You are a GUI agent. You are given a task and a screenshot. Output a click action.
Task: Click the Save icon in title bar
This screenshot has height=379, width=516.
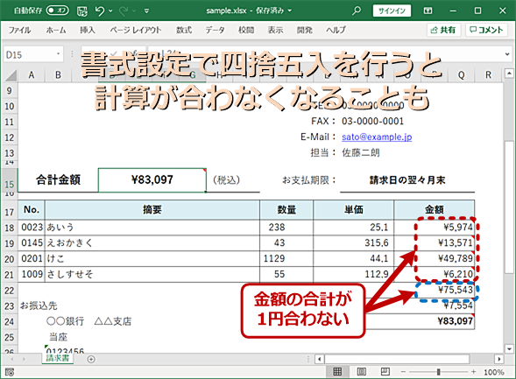(x=82, y=11)
